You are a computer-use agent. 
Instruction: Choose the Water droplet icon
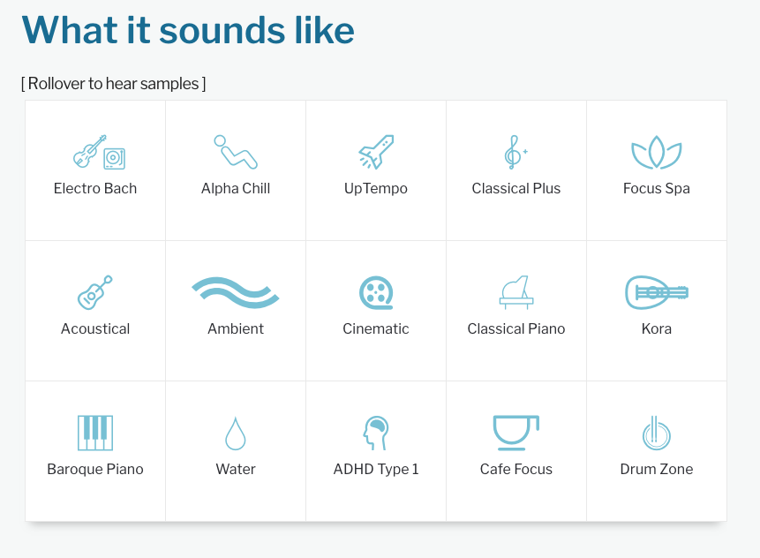(x=235, y=434)
